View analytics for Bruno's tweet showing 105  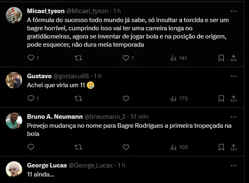click(x=179, y=147)
